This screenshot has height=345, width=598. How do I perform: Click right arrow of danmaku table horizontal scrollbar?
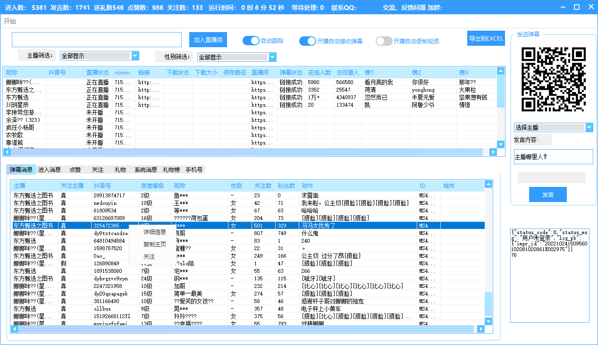(x=481, y=328)
